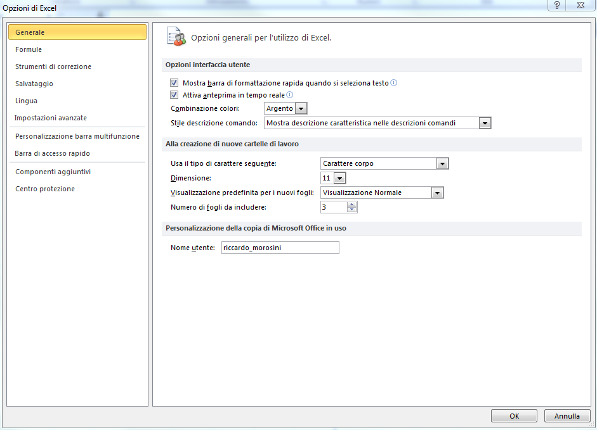Image resolution: width=597 pixels, height=430 pixels.
Task: Open Componenti aggiuntivi category
Action: pos(77,172)
